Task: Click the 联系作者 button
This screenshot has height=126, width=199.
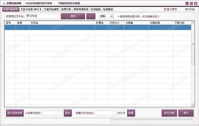Action: point(169,113)
